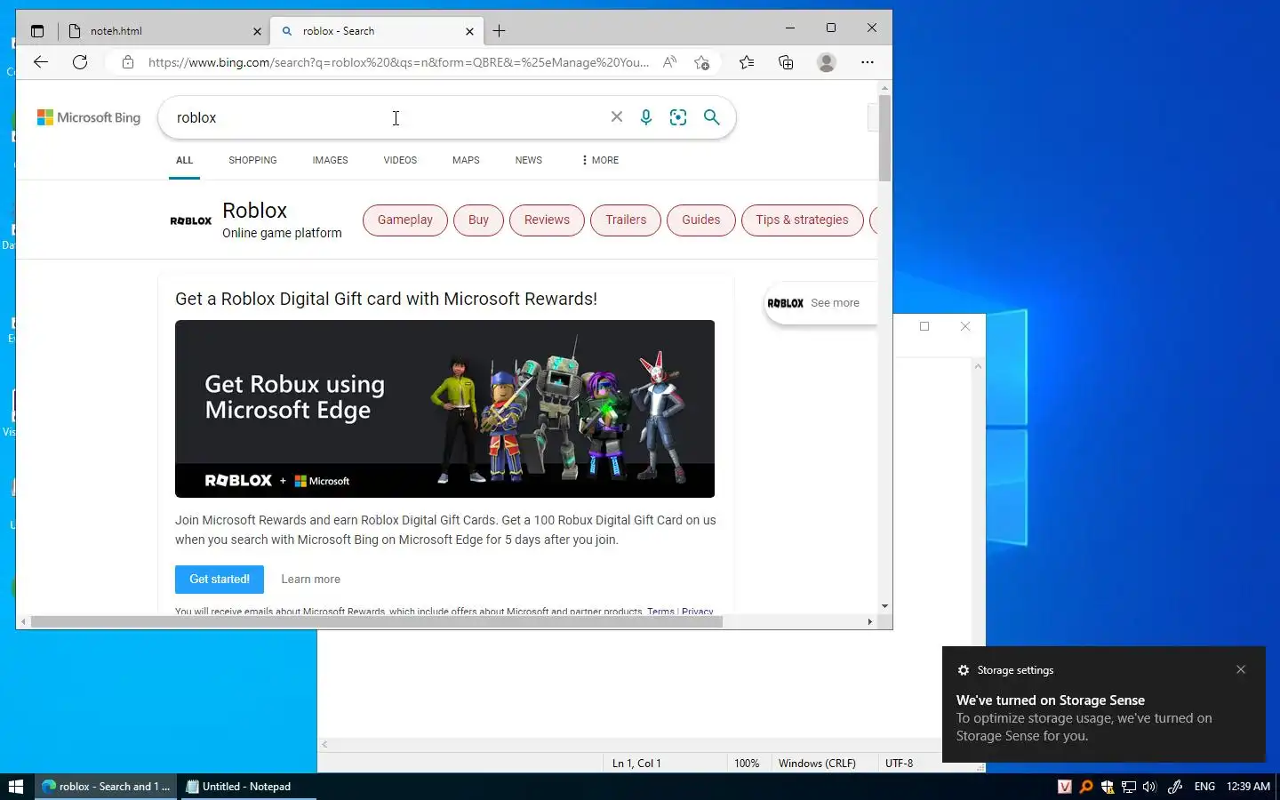Dismiss the Storage settings notification
1280x800 pixels.
tap(1241, 669)
